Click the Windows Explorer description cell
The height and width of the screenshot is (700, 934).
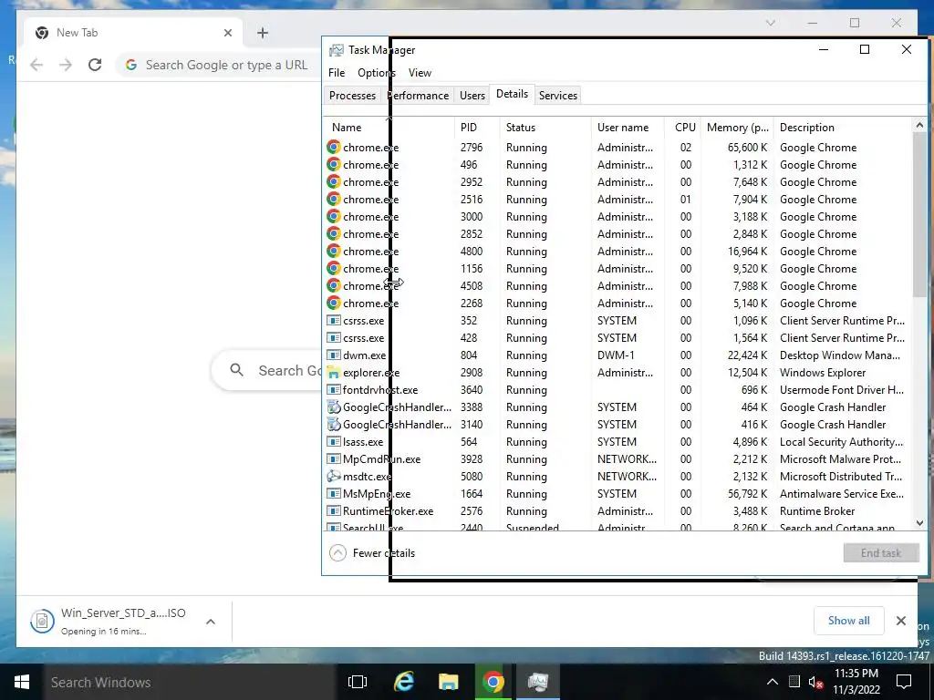(823, 373)
